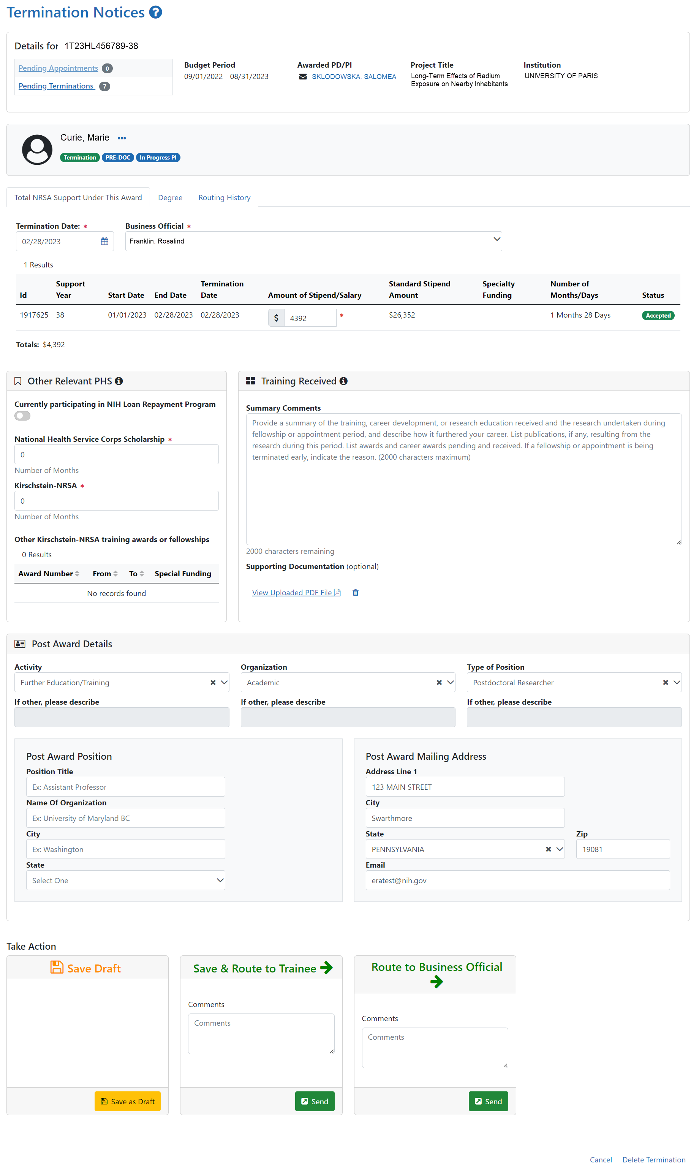Toggle NIH Loan Repayment Program participation switch
The image size is (699, 1170).
[23, 416]
